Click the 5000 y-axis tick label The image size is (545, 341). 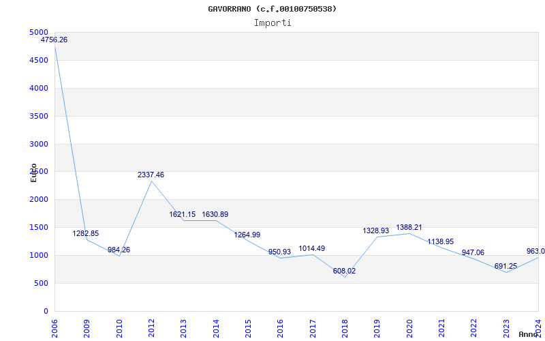pyautogui.click(x=39, y=32)
